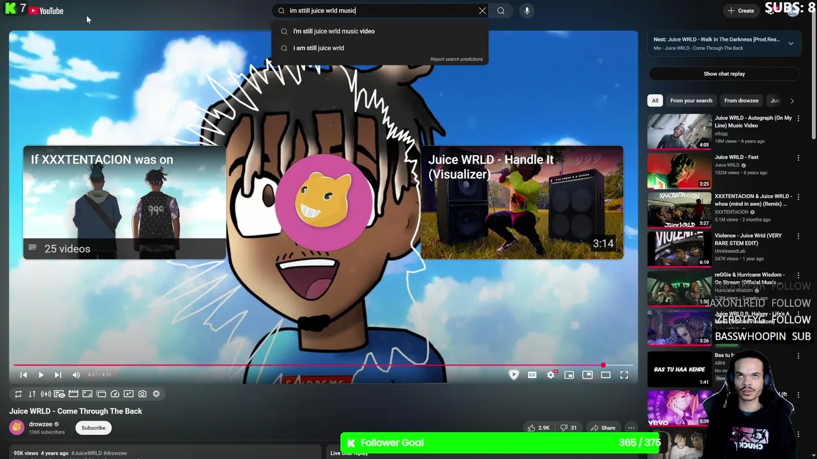The height and width of the screenshot is (459, 817).
Task: Open extension toolbar settings gear
Action: (156, 394)
